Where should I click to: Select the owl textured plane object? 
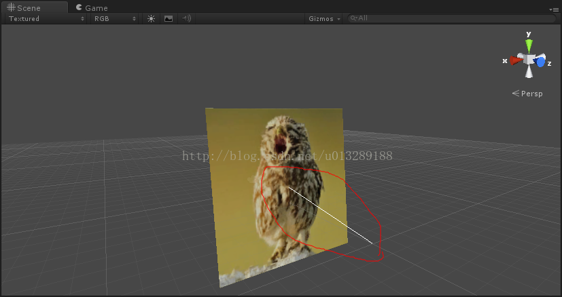234,203
